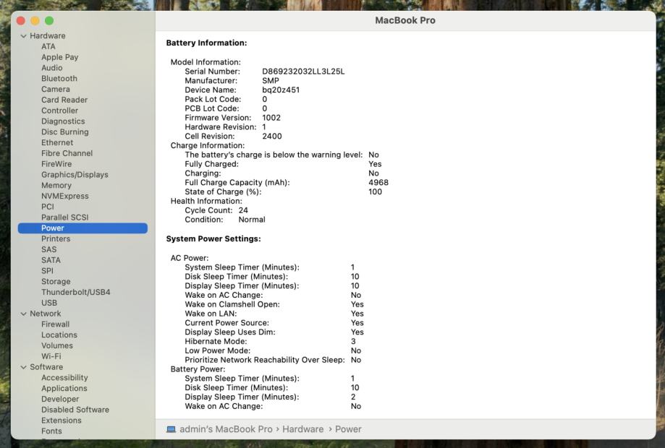Select Memory in the sidebar
665x448 pixels.
[56, 186]
